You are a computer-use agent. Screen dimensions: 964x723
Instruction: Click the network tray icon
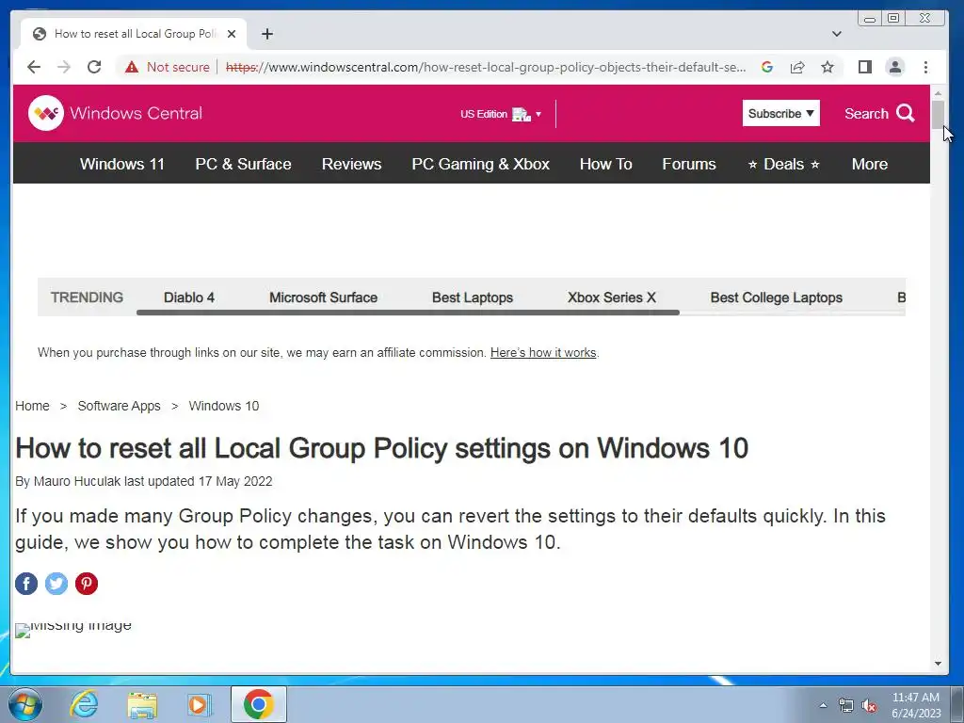pyautogui.click(x=846, y=705)
